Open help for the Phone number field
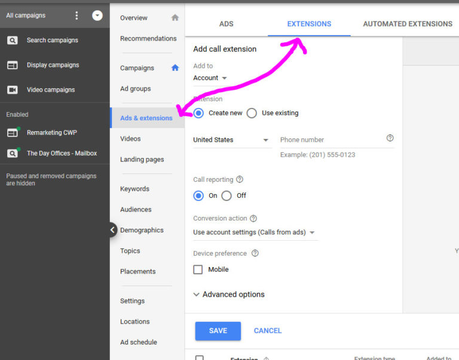The height and width of the screenshot is (360, 459). click(x=390, y=138)
